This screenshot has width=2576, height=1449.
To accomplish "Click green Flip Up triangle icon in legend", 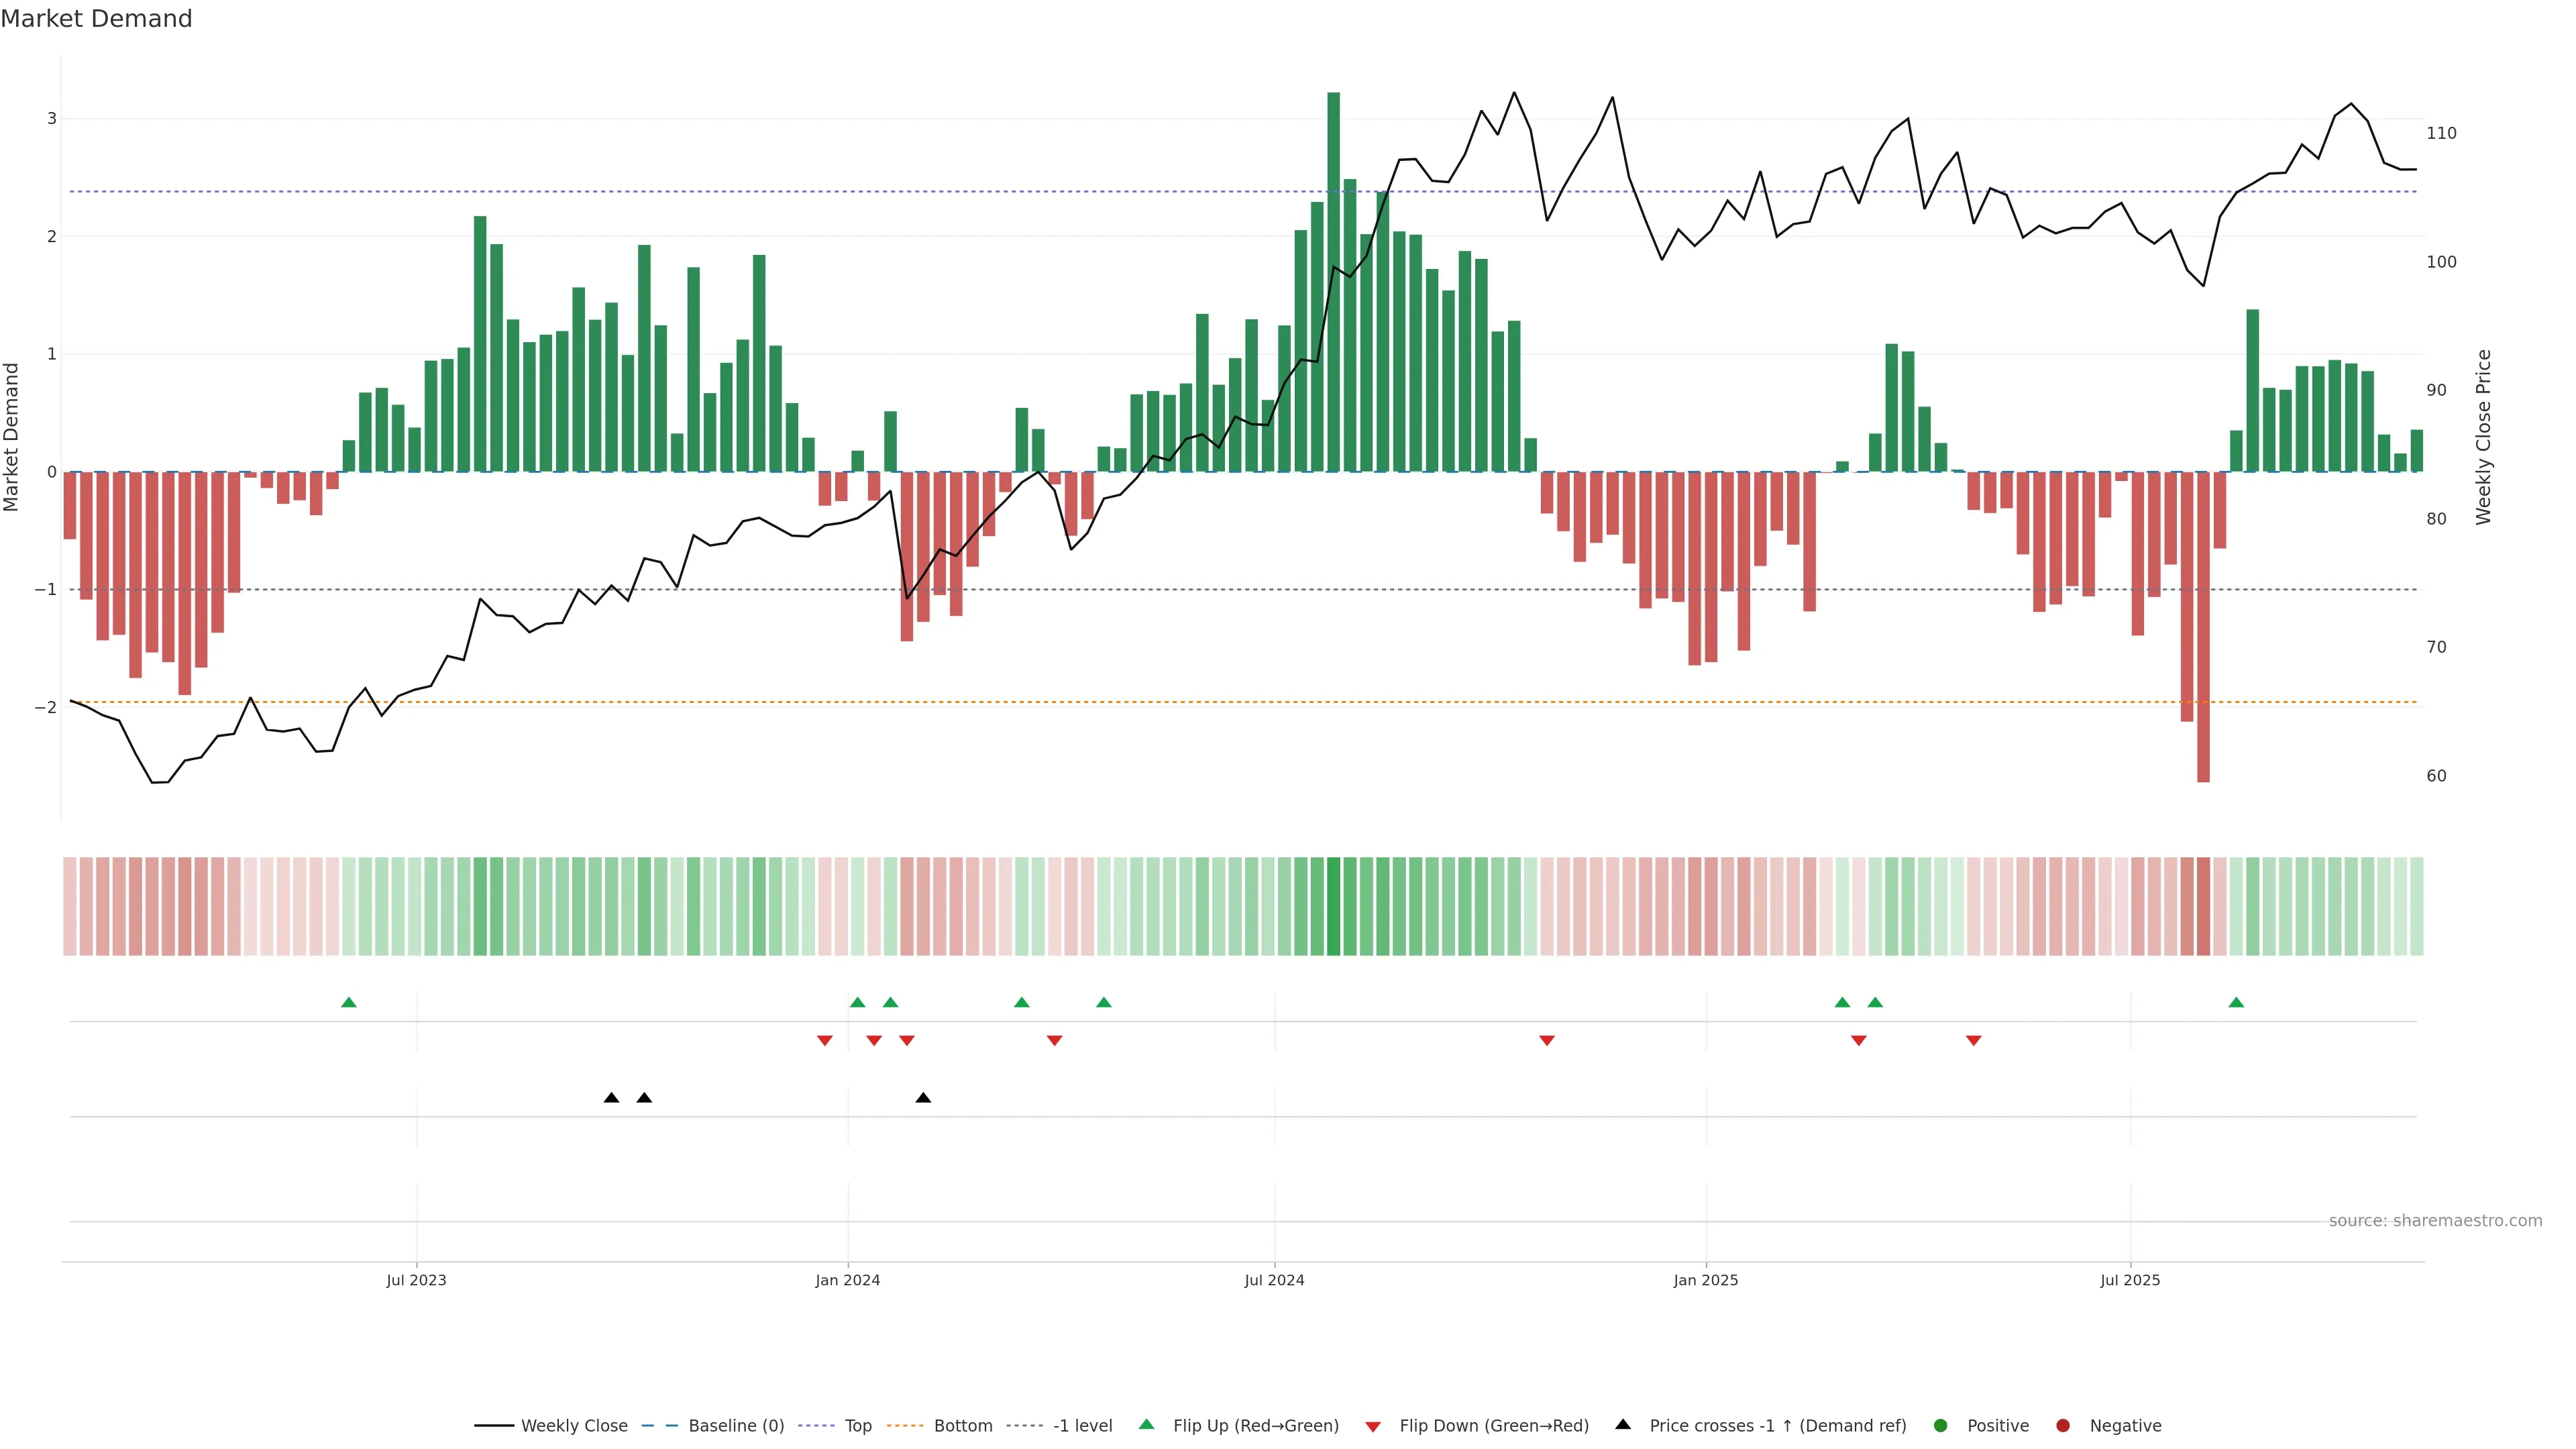I will (1147, 1425).
